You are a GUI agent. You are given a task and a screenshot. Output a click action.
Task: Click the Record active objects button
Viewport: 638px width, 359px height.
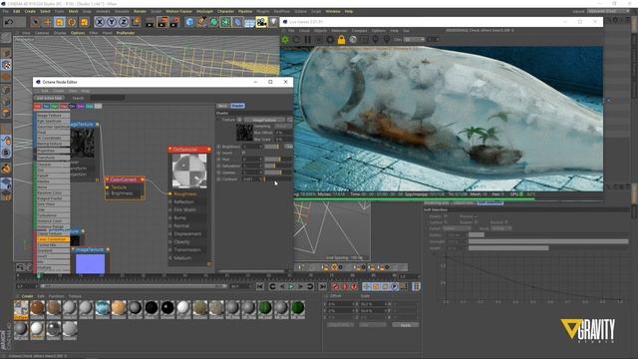click(x=335, y=287)
